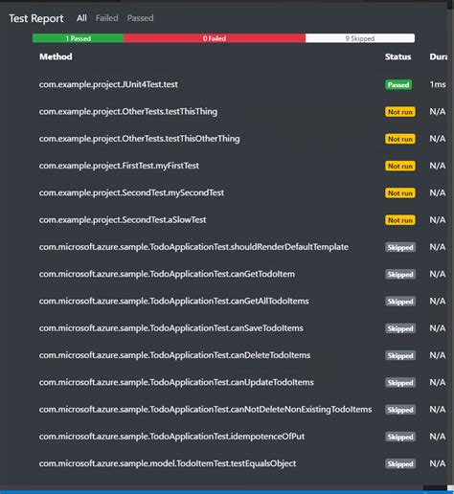This screenshot has width=454, height=494.
Task: Click the Skipped badge for testEqualsObject
Action: point(400,464)
